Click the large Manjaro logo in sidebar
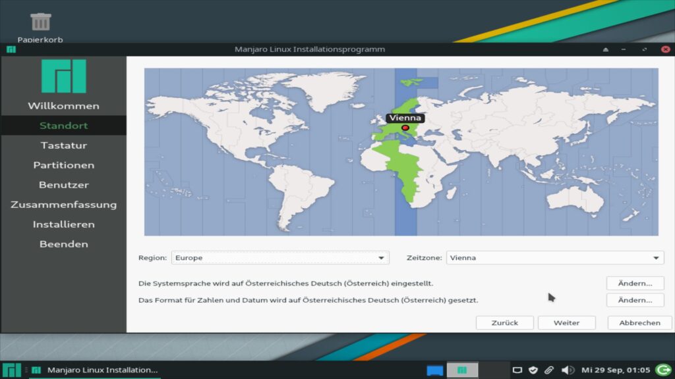The height and width of the screenshot is (379, 675). tap(64, 76)
